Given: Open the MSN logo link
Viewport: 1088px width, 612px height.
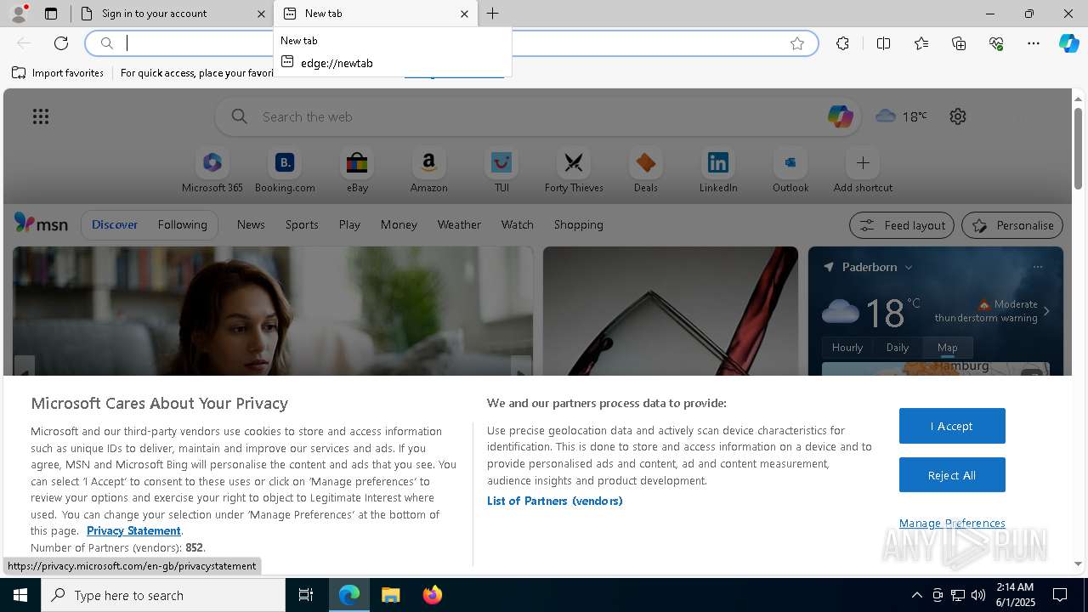Looking at the screenshot, I should click(41, 224).
